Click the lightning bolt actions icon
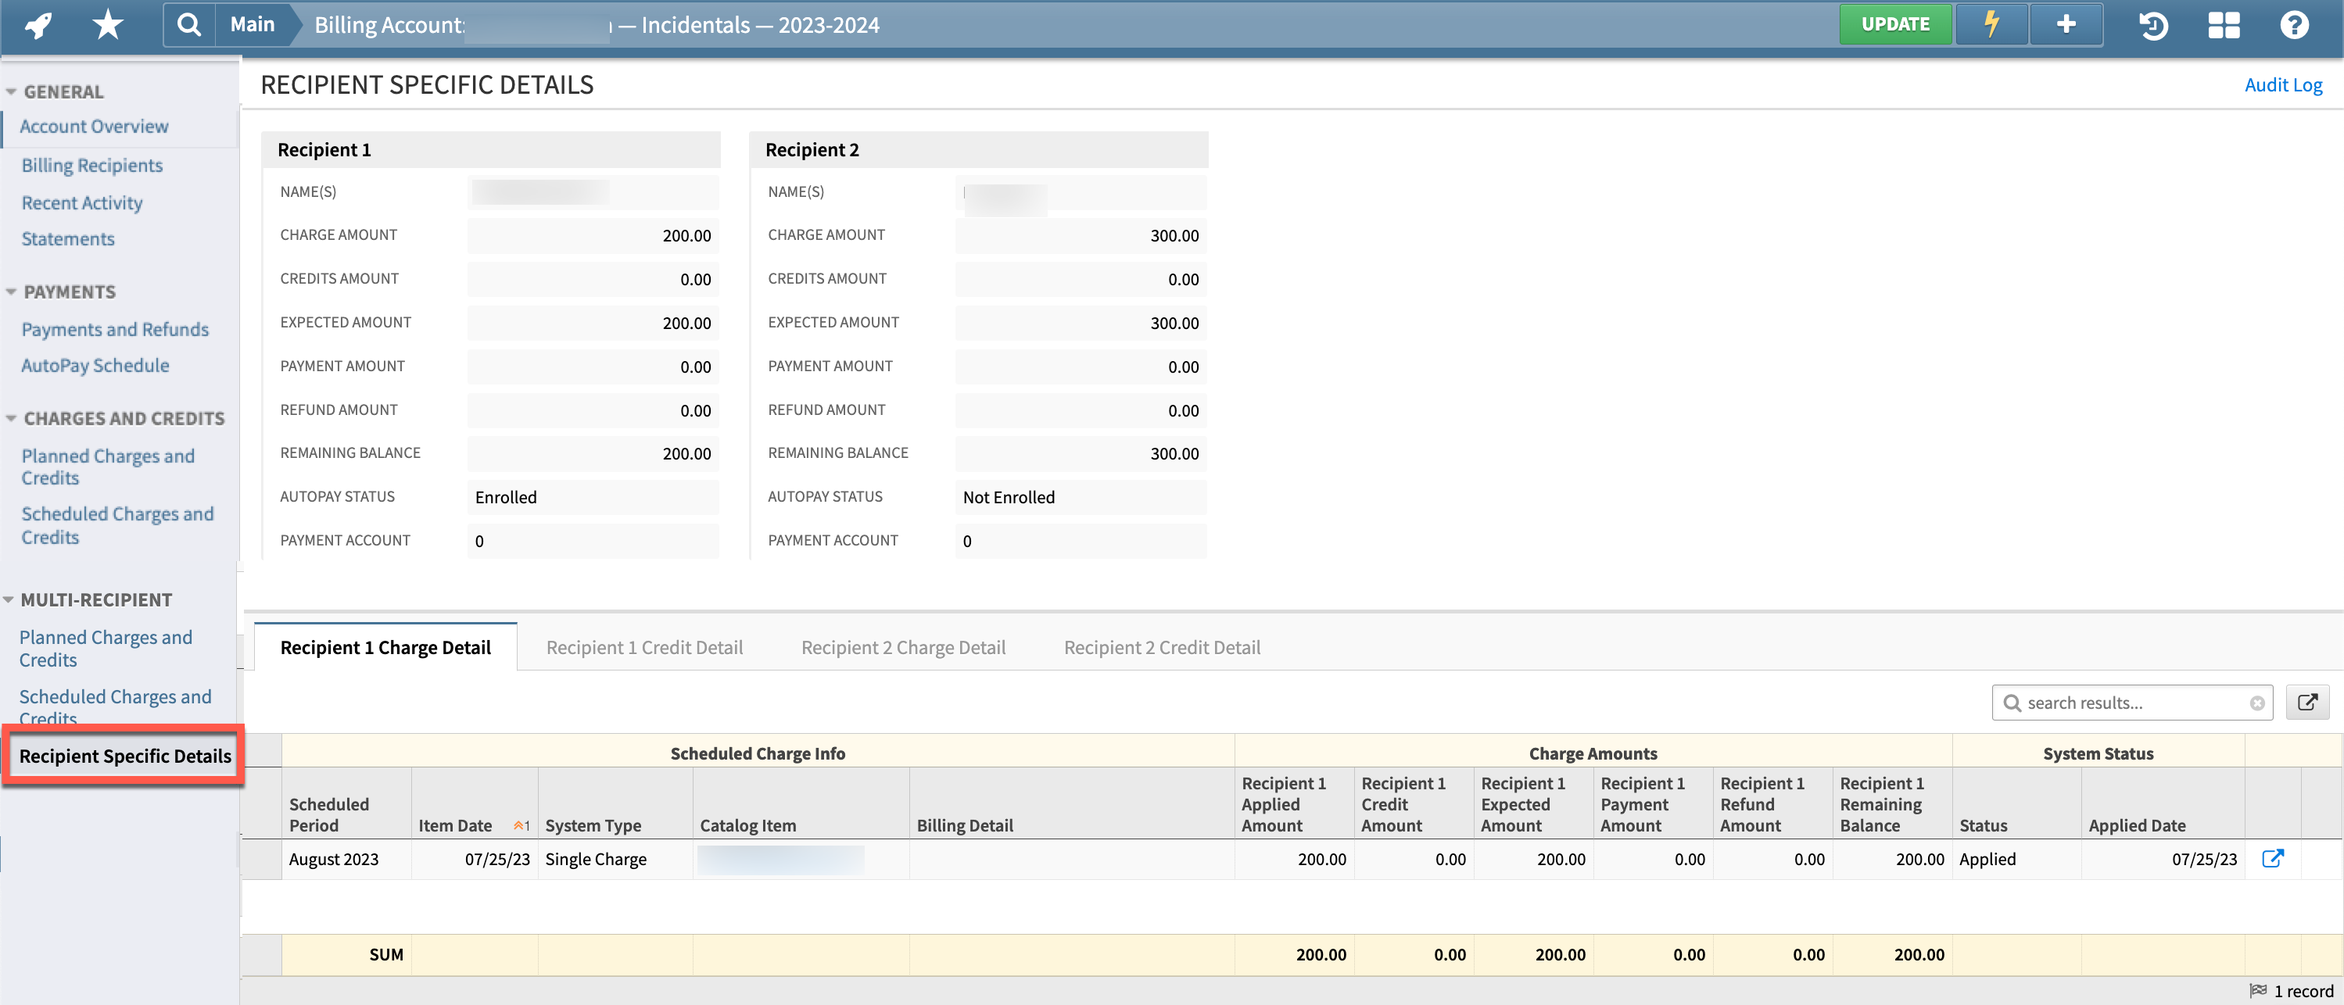Screen dimensions: 2344x1005 click(x=1991, y=24)
